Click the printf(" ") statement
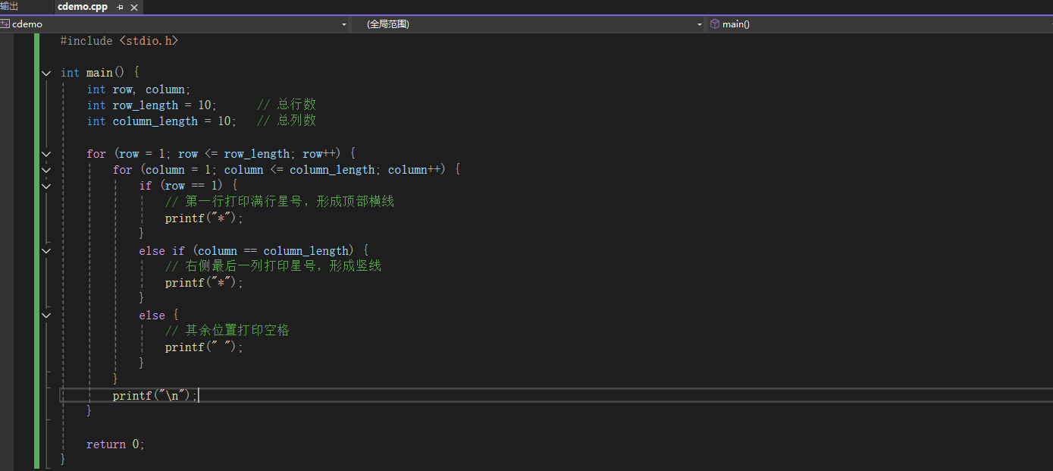Viewport: 1053px width, 471px height. [205, 347]
